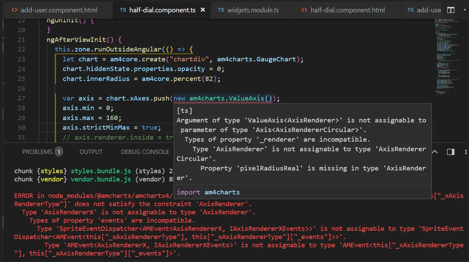Switch to the OUTPUT panel tab
The height and width of the screenshot is (262, 469).
[x=91, y=152]
